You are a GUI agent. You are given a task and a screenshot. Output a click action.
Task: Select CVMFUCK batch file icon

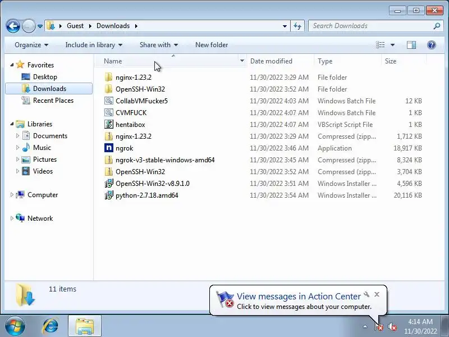click(x=109, y=113)
